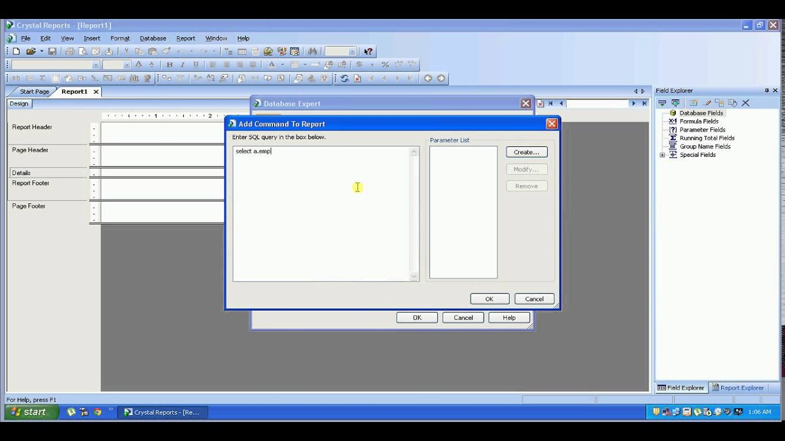Select Parameter Fields in Field Explorer
The width and height of the screenshot is (785, 441).
pyautogui.click(x=702, y=130)
